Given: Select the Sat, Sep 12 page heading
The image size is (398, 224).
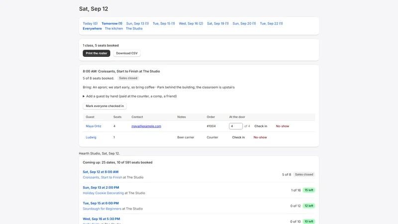Looking at the screenshot, I should point(94,8).
